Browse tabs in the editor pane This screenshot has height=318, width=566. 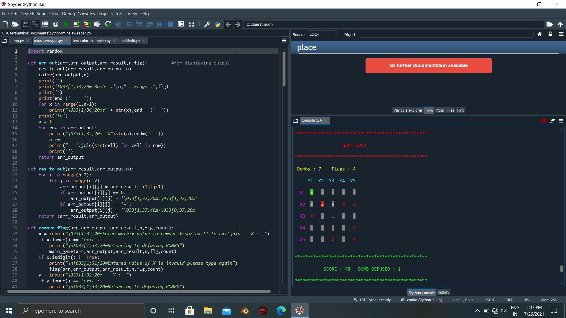click(x=4, y=41)
